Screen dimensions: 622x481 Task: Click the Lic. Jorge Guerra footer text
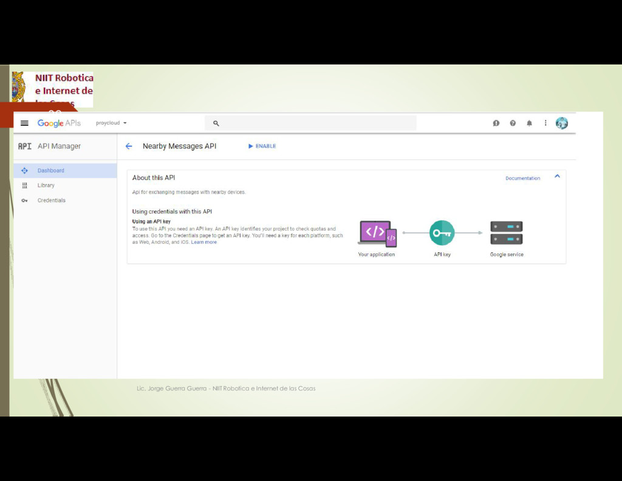226,389
